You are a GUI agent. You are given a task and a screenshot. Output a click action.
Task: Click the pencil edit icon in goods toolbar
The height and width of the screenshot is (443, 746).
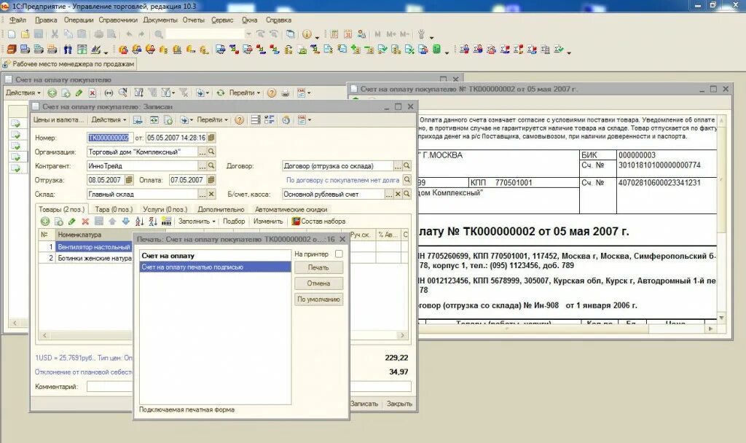pyautogui.click(x=72, y=221)
